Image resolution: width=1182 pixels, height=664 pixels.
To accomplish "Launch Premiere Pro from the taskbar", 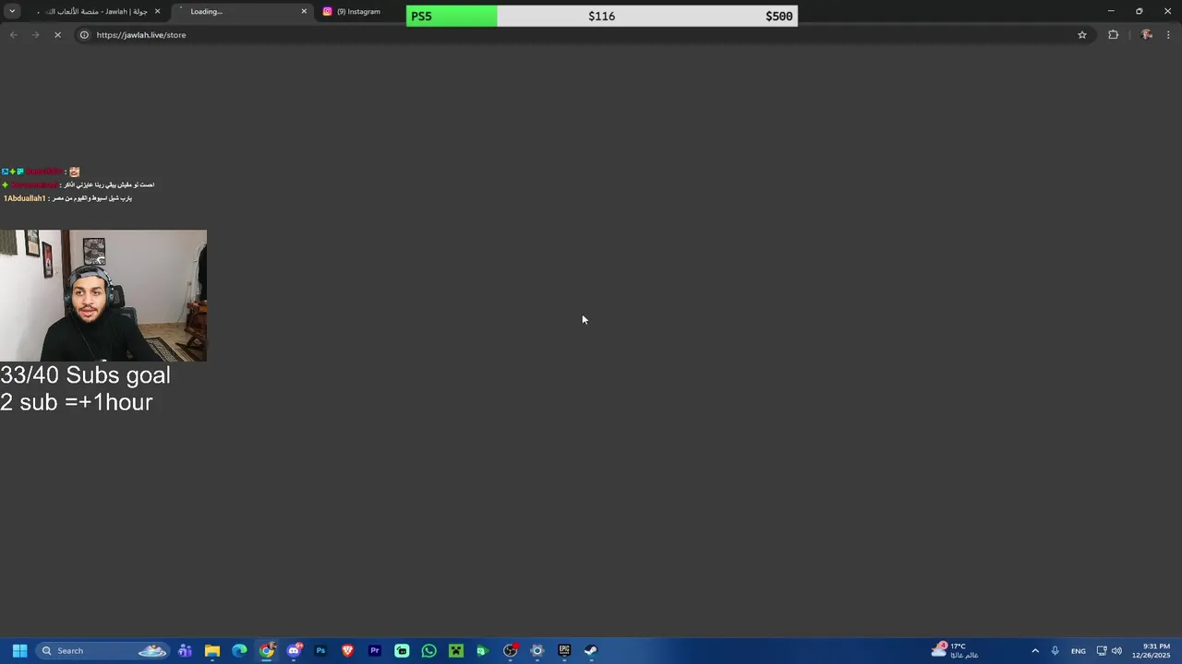I will 375,650.
